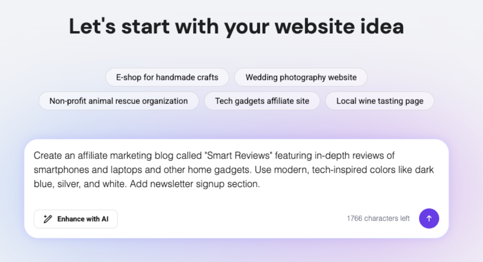Pick the Wedding photography website suggestion
The width and height of the screenshot is (483, 262).
tap(301, 77)
